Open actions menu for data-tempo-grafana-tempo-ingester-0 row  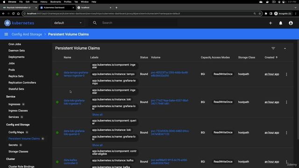286,74
